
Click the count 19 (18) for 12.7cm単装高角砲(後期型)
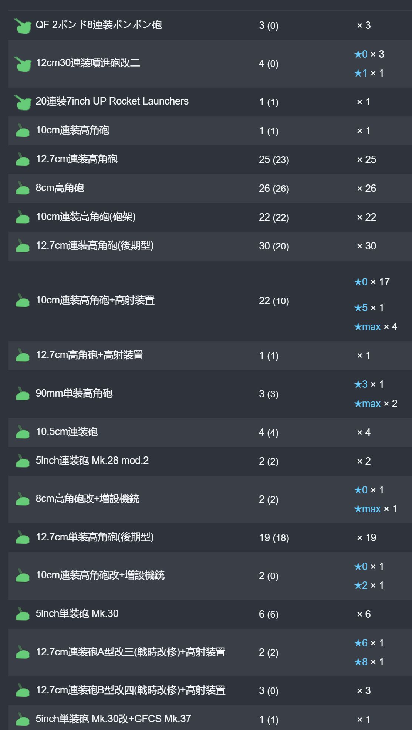pos(274,538)
